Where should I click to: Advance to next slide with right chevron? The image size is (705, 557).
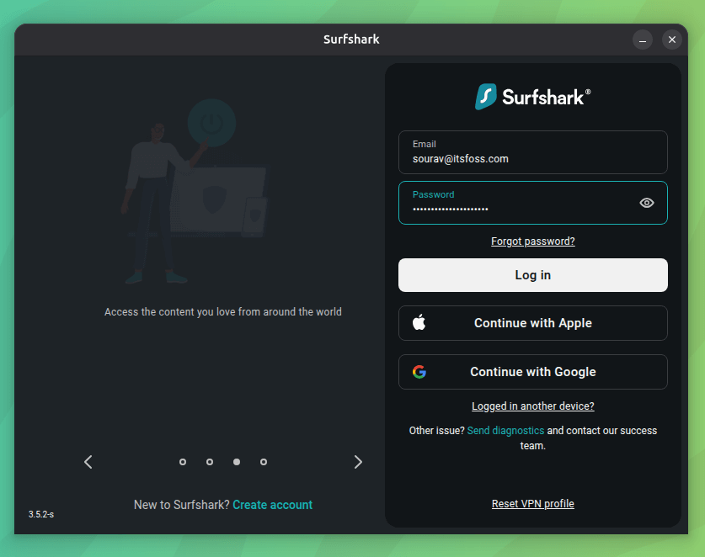[358, 462]
